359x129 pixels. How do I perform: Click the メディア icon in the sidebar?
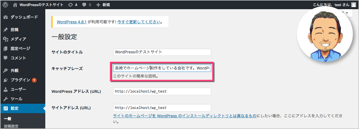(x=6, y=39)
